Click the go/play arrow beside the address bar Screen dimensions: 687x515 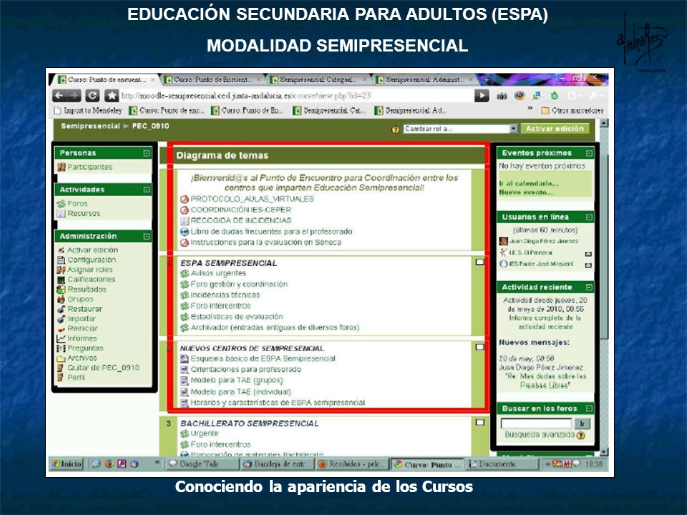(482, 95)
